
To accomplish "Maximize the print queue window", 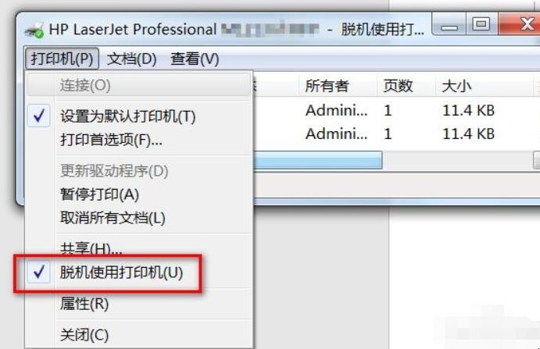I will click(x=481, y=24).
